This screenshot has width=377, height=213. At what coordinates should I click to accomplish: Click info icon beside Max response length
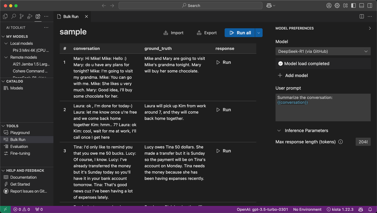coord(340,142)
